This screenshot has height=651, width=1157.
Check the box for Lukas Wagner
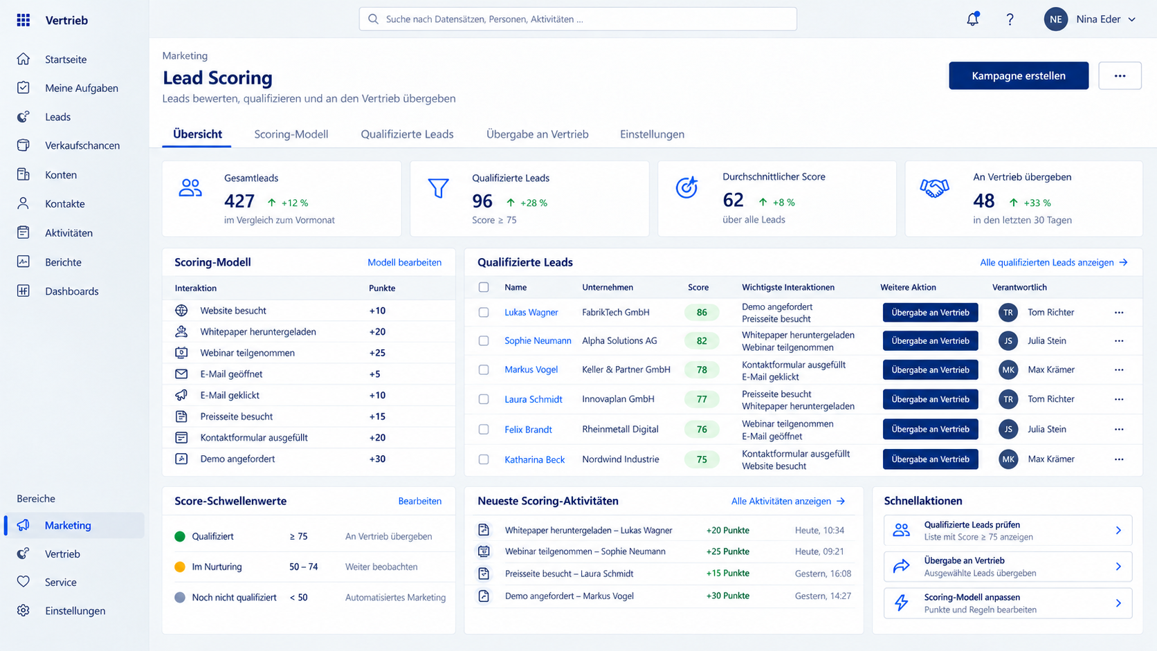pyautogui.click(x=484, y=312)
